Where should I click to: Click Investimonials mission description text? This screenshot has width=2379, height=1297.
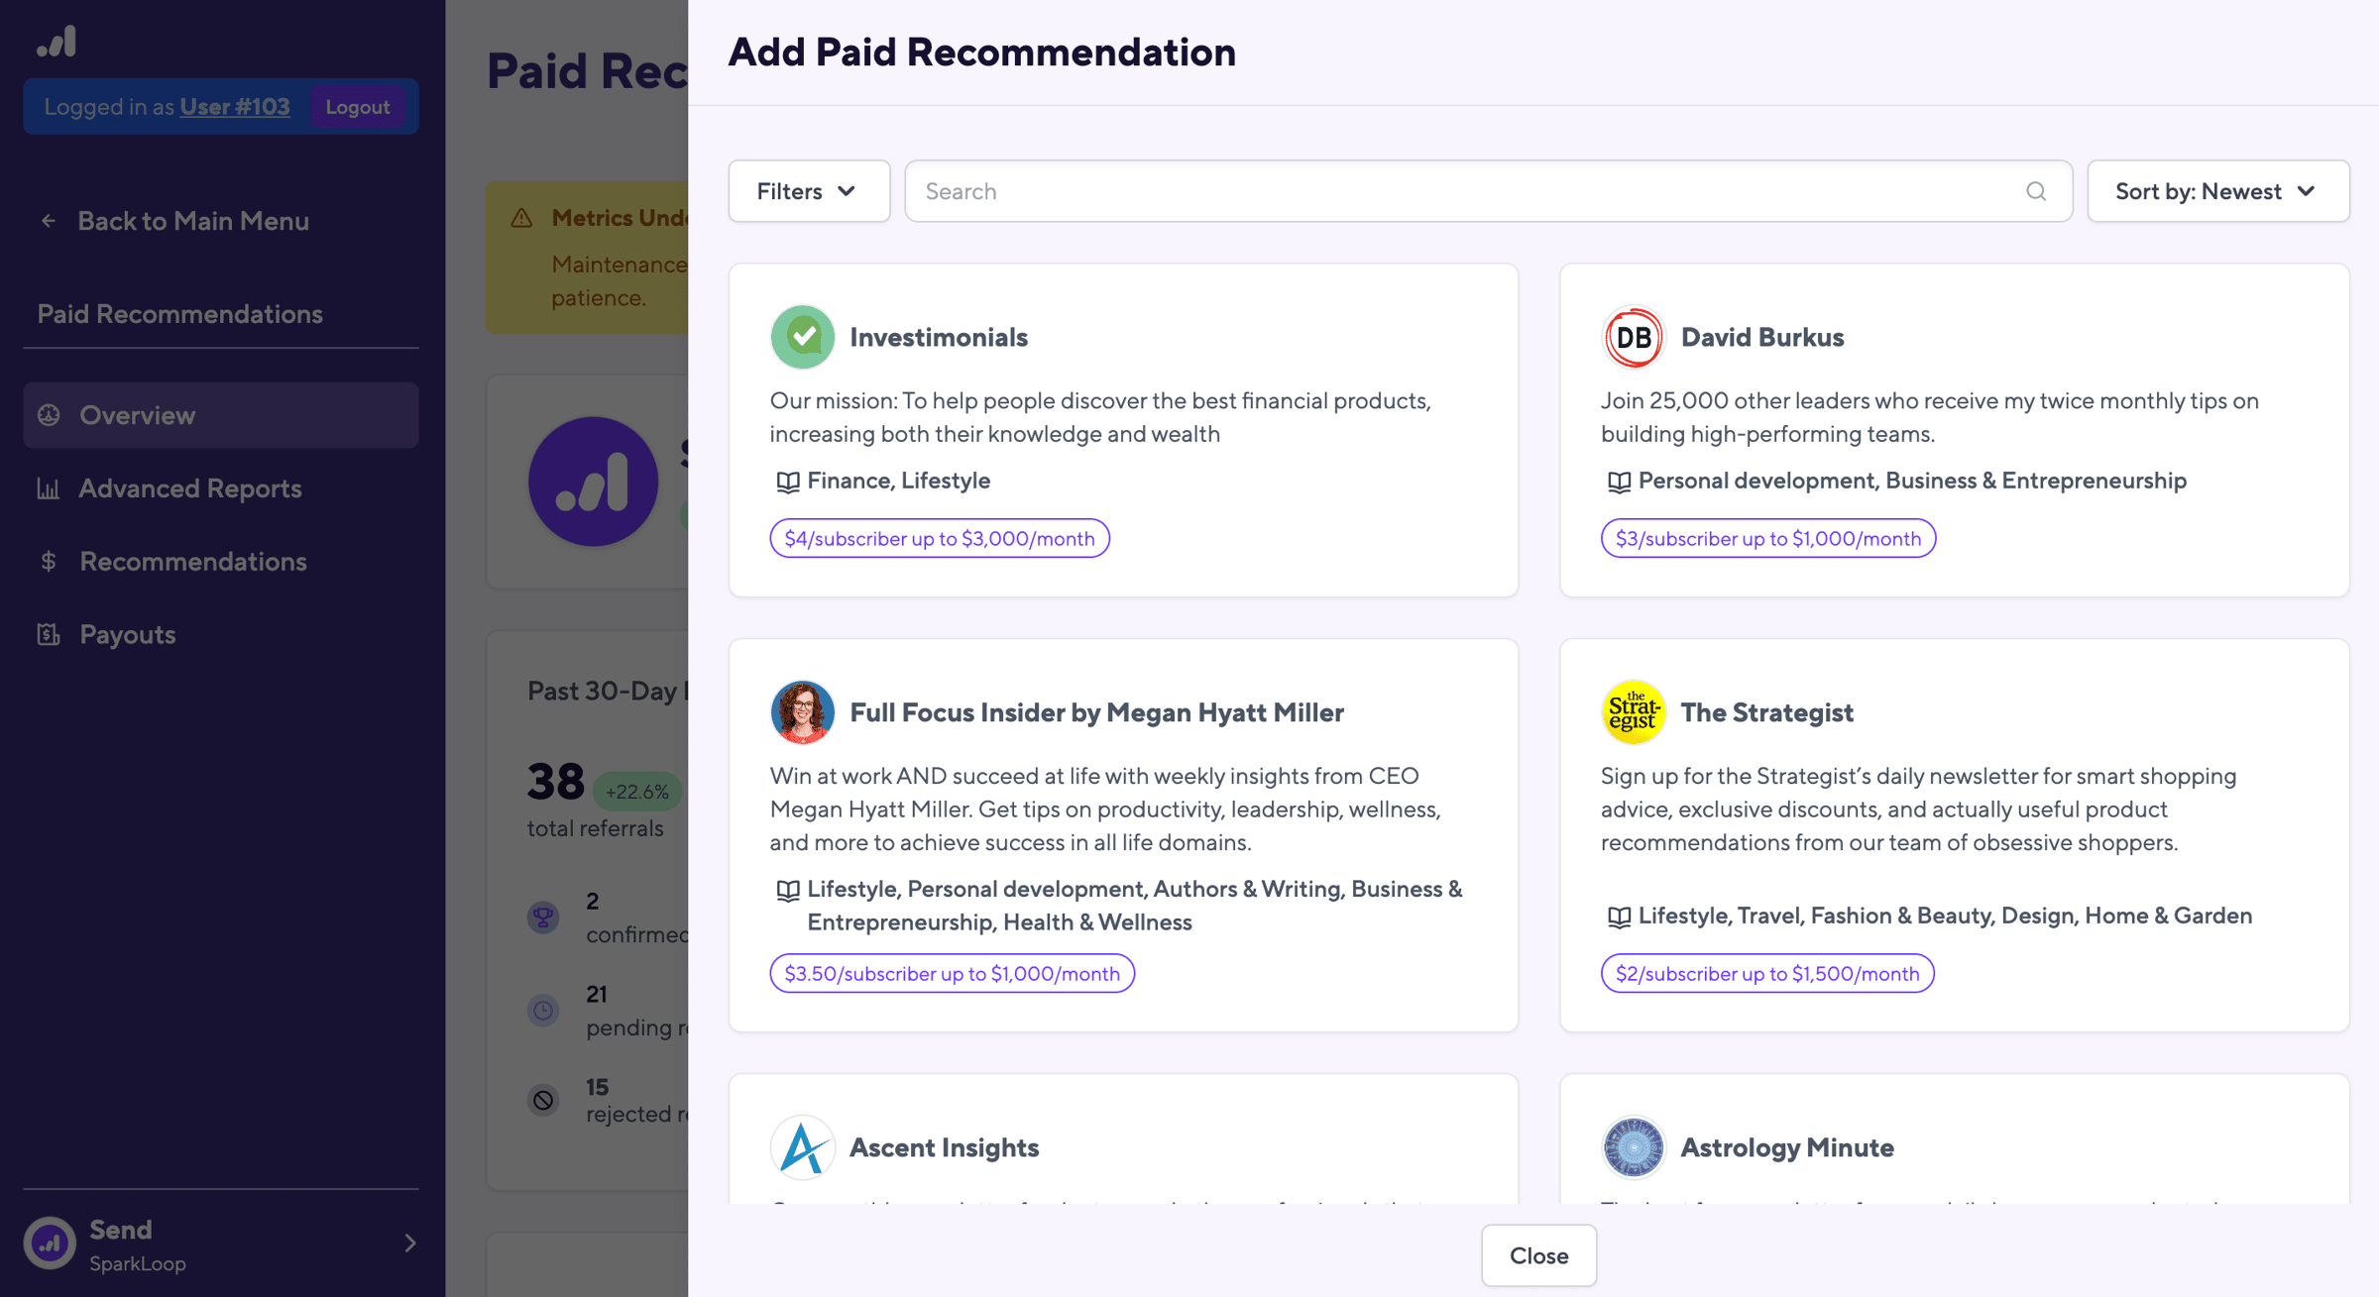(1100, 417)
